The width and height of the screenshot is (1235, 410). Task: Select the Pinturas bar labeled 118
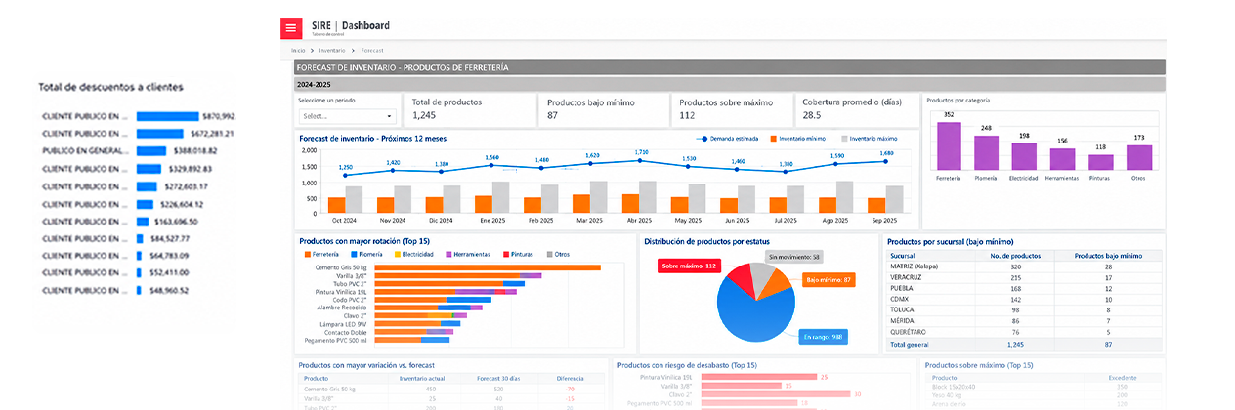(1100, 162)
